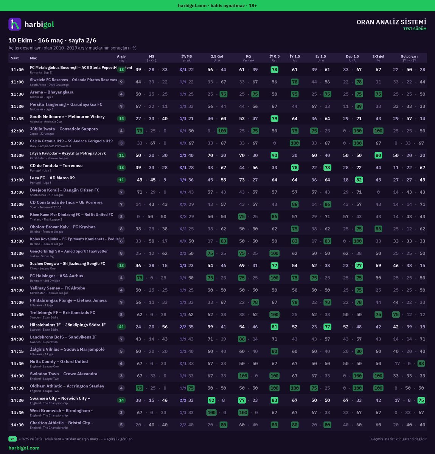
Task: Click the green 75 legend badge
Action: click(12, 439)
